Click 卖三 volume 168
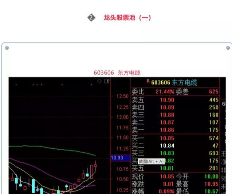 (214, 115)
